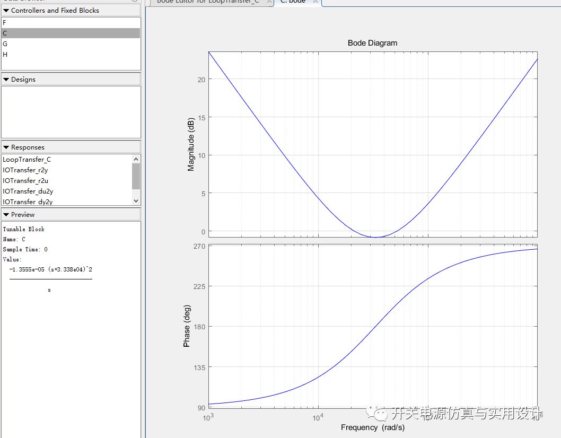Collapse the Preview section
This screenshot has height=438, width=561.
pos(6,215)
